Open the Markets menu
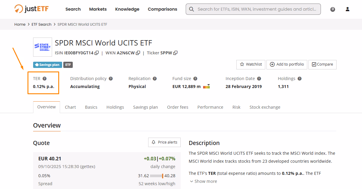The image size is (362, 189). (98, 9)
